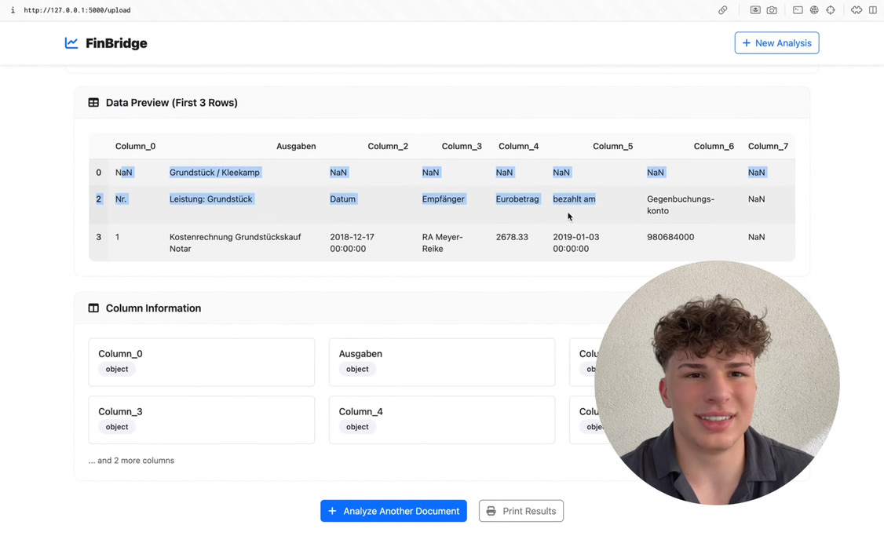Click the Ausgaben column header
This screenshot has height=547, width=884.
pos(296,146)
